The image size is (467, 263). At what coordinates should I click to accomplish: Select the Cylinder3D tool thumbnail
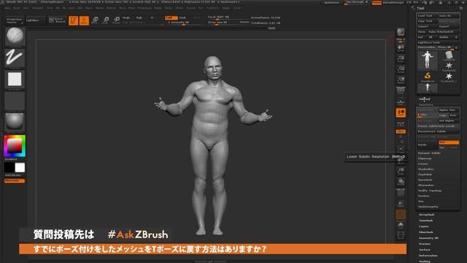(x=449, y=56)
